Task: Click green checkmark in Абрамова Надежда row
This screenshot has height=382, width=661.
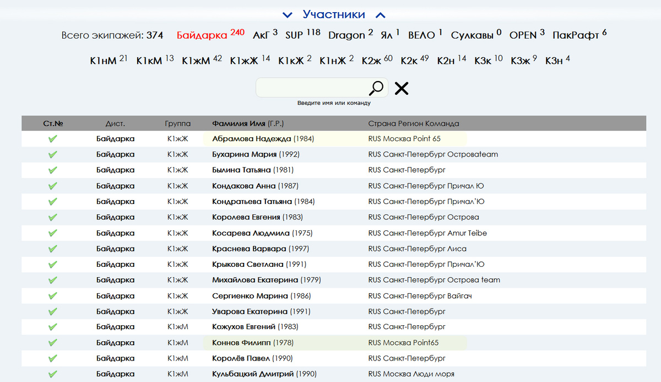Action: [53, 139]
